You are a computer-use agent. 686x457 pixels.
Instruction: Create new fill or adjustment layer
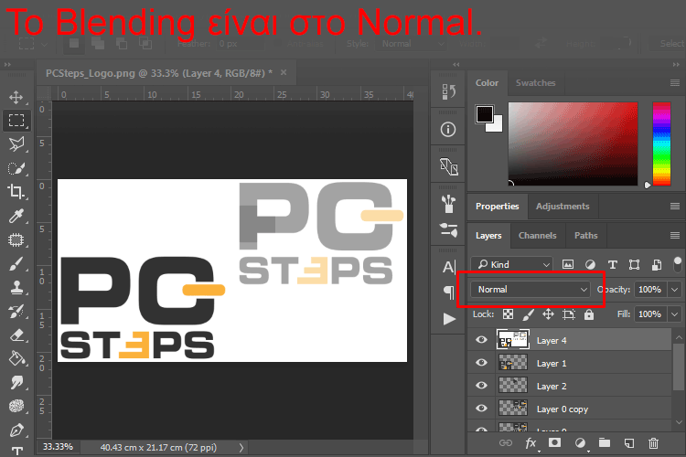click(580, 443)
